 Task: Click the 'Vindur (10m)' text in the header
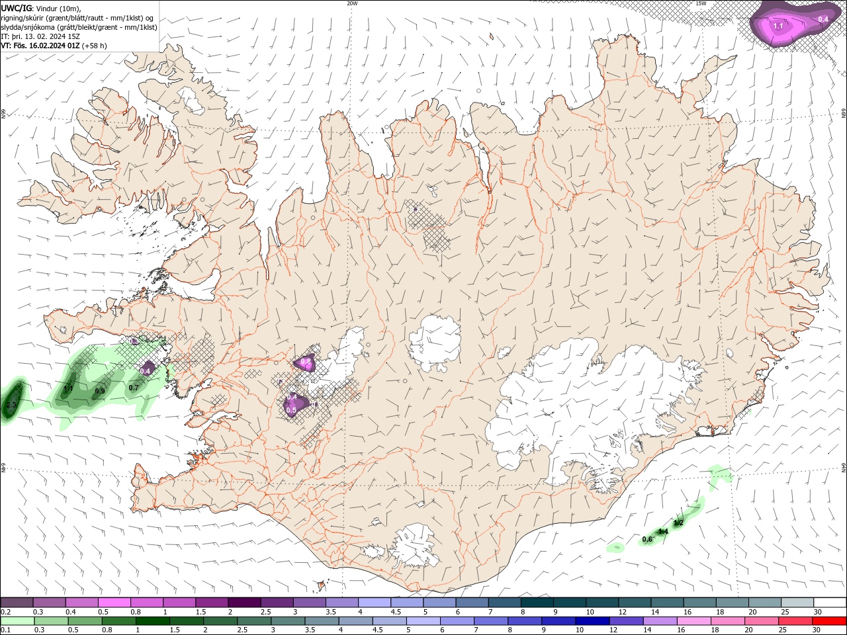(59, 8)
